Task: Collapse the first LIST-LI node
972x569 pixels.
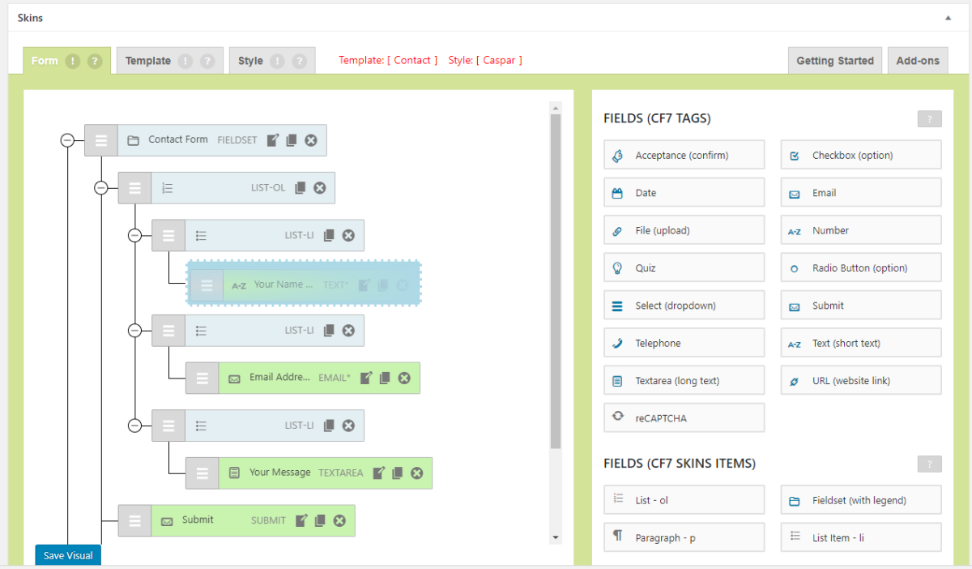Action: tap(135, 236)
